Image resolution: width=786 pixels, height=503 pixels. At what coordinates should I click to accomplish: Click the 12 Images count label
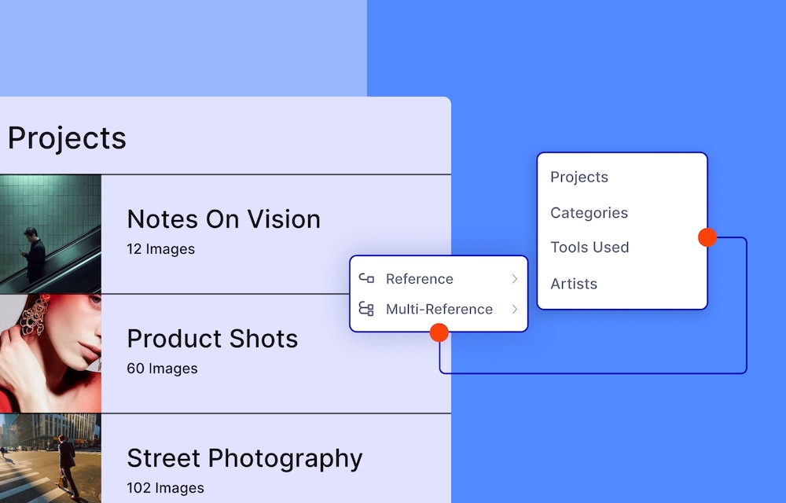point(160,249)
